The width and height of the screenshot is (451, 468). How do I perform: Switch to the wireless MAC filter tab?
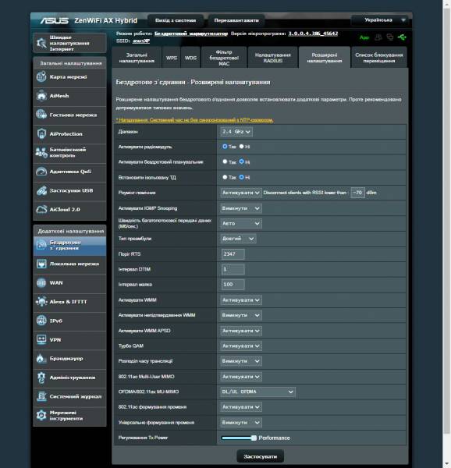pyautogui.click(x=224, y=58)
